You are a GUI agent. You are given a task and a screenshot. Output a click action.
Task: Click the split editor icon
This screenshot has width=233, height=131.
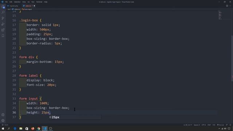point(227,6)
